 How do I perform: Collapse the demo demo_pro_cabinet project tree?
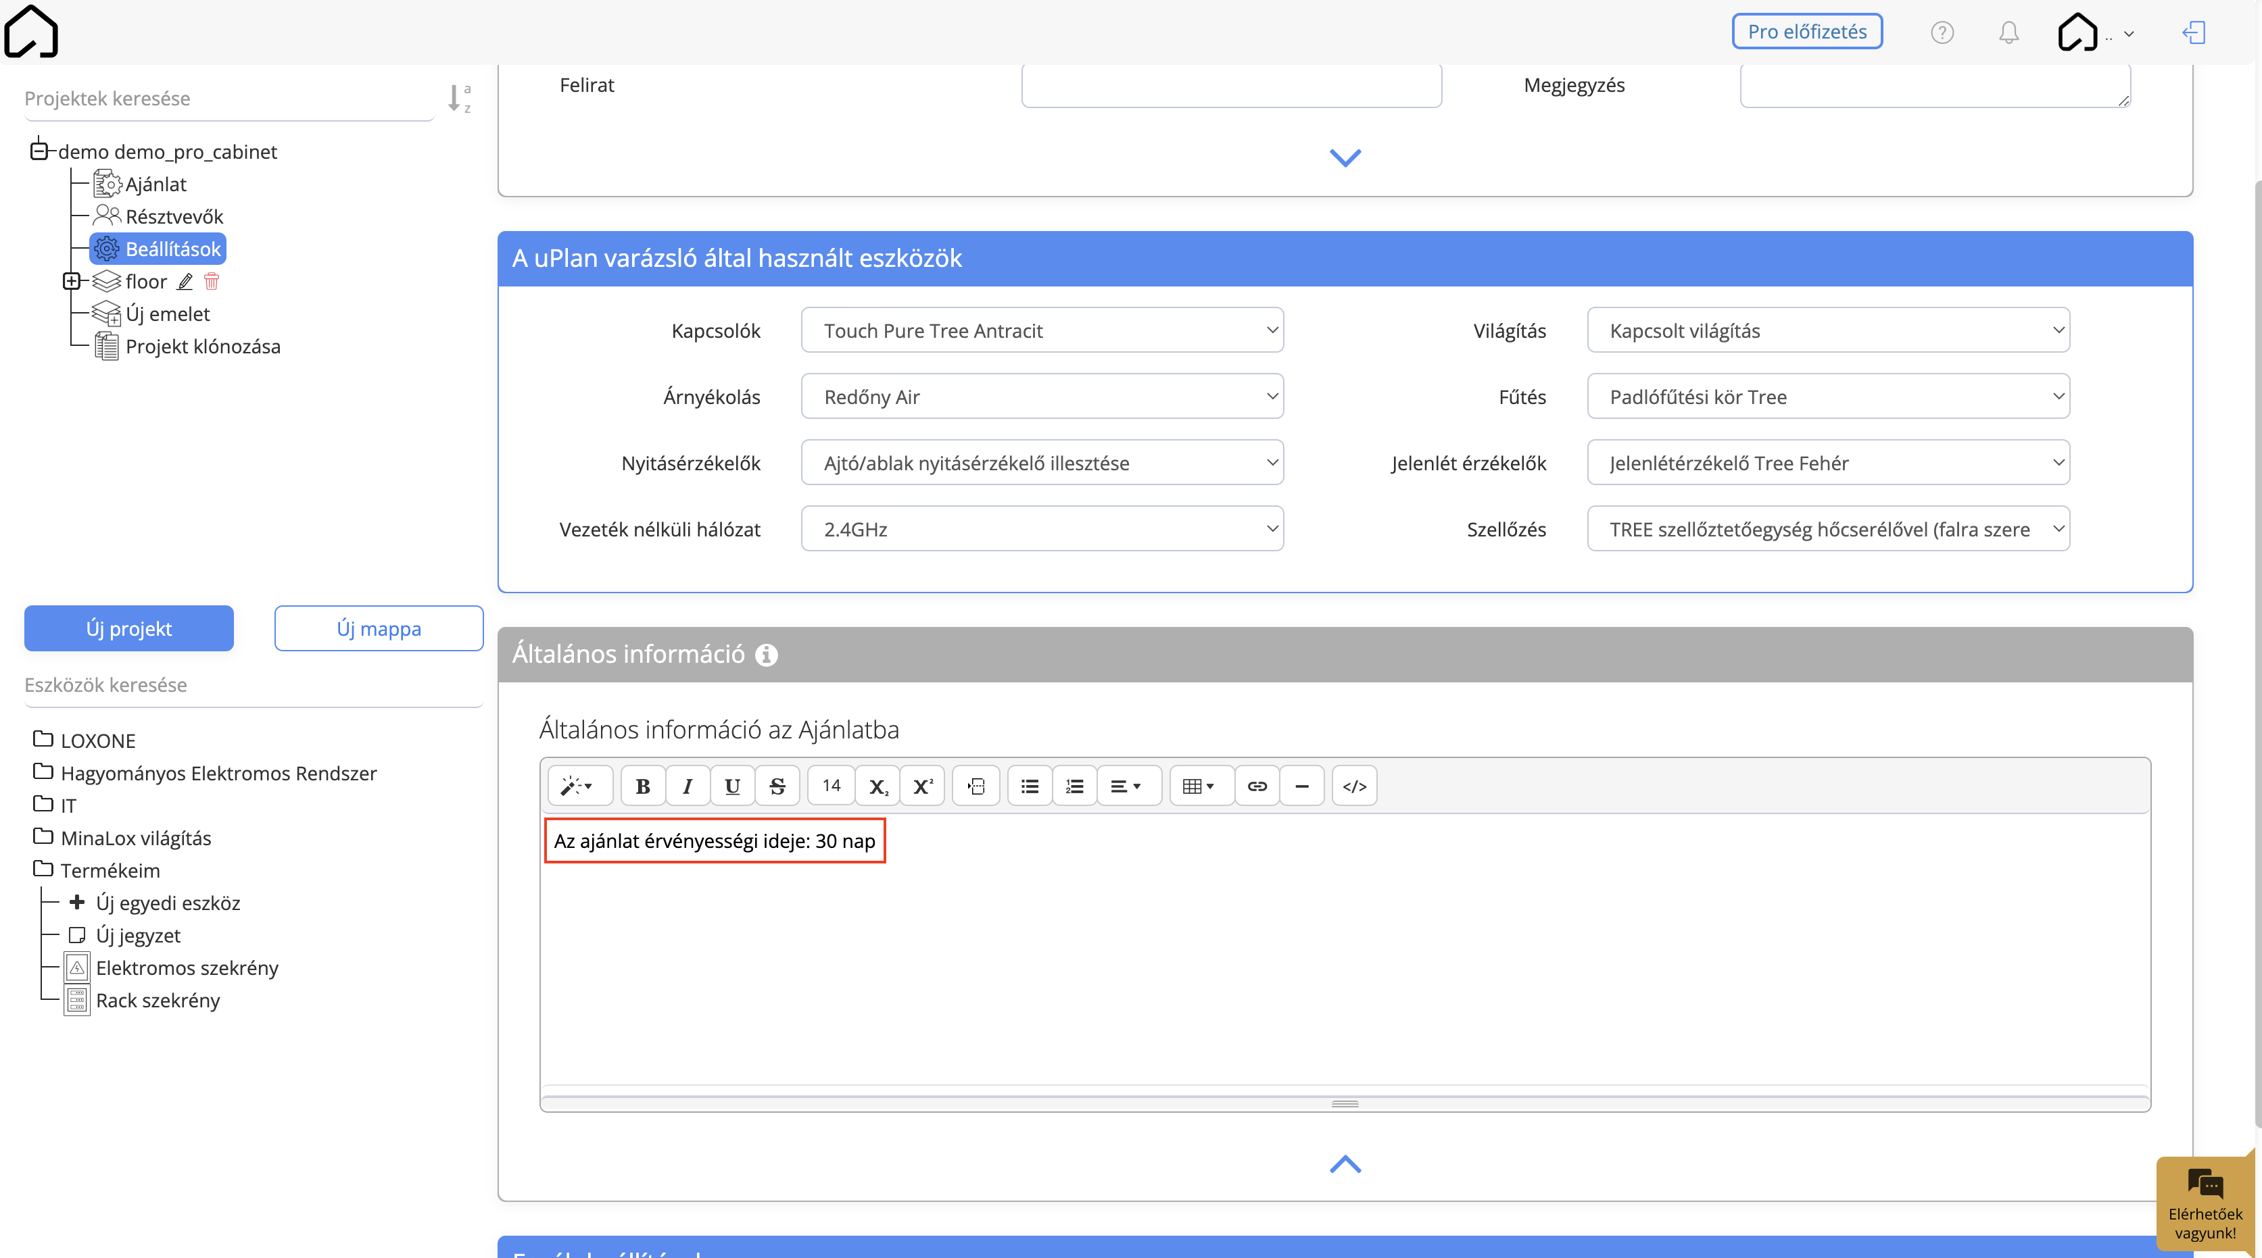coord(39,151)
